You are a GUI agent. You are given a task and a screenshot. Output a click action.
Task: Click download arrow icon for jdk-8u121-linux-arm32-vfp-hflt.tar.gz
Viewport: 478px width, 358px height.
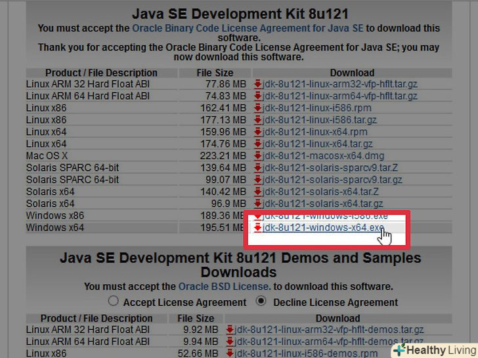coord(258,84)
